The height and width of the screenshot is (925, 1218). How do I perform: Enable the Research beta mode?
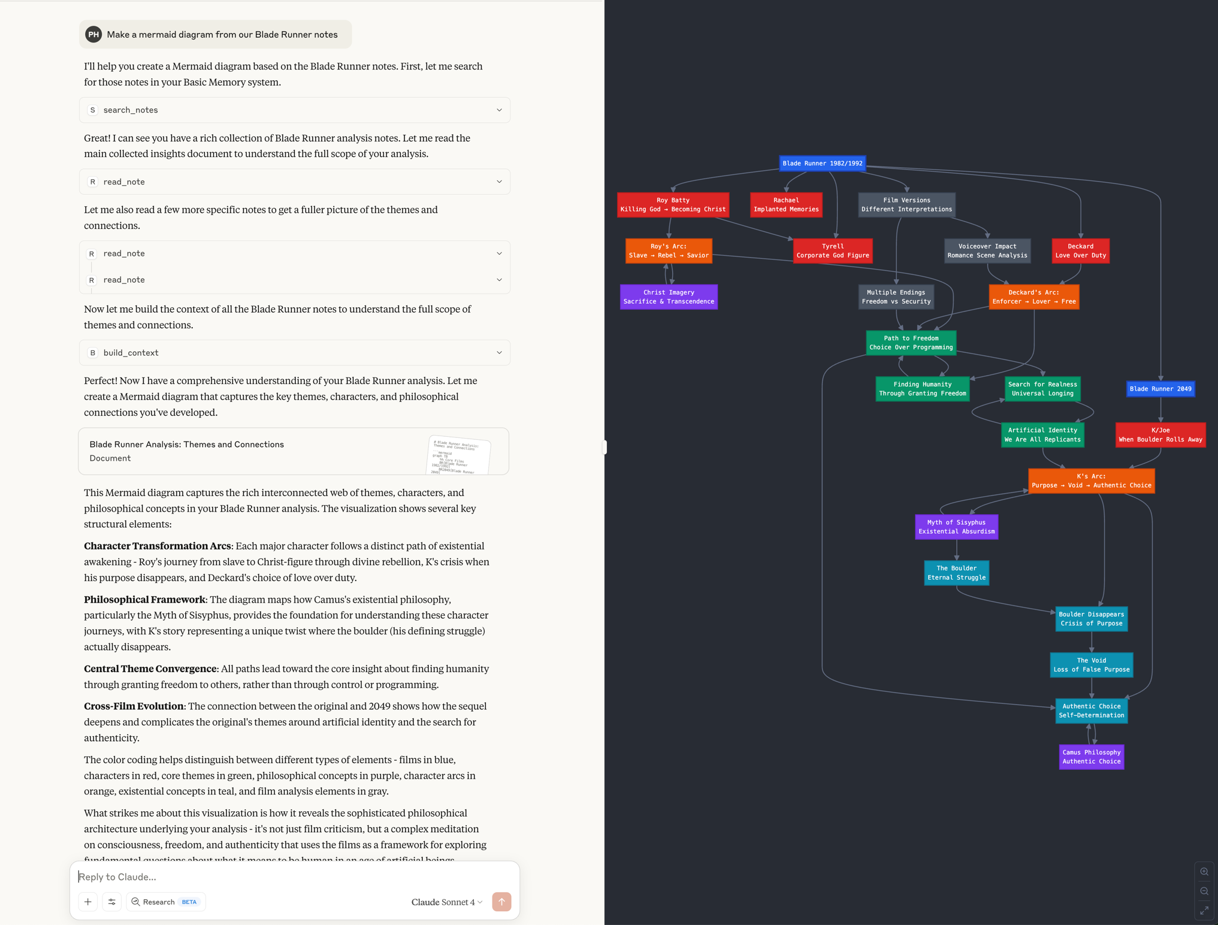click(165, 902)
